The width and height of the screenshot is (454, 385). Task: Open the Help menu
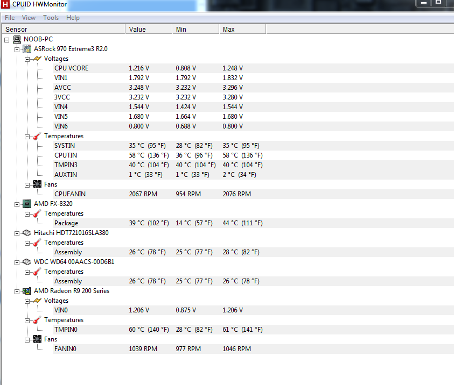[x=73, y=18]
